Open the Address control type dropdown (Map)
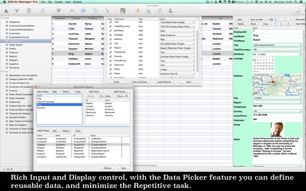The width and height of the screenshot is (306, 191). coord(177,39)
